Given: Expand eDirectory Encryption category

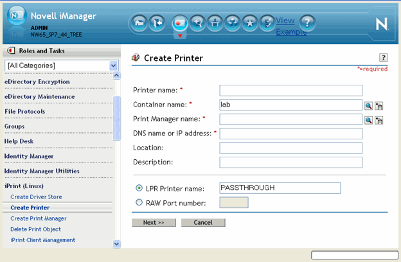Looking at the screenshot, I should tap(37, 82).
